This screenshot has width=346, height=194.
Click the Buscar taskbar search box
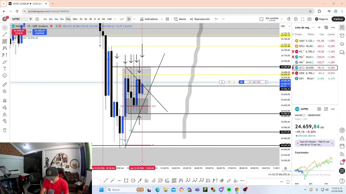[x=126, y=190]
